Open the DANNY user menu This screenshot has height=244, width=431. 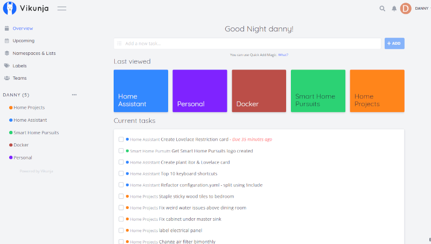[x=422, y=9]
